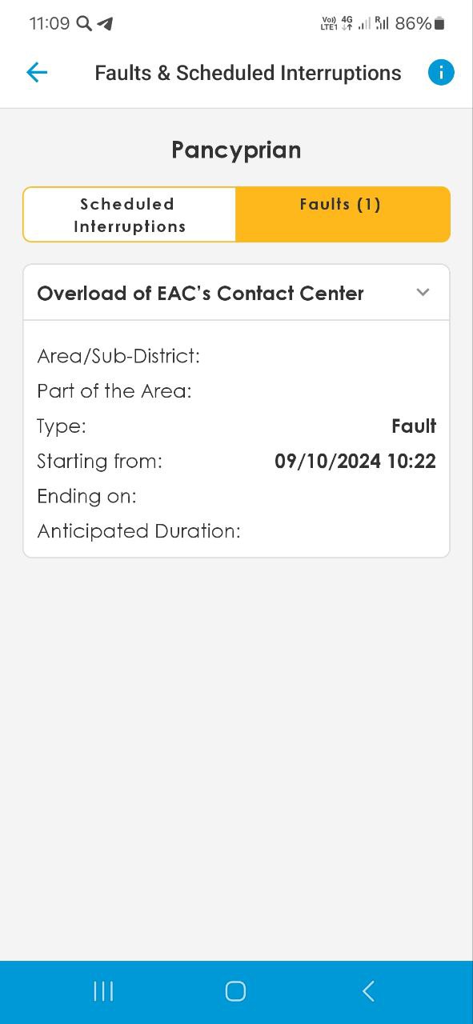This screenshot has height=1024, width=473.
Task: Tap the 4G signal indicator in status bar
Action: [347, 23]
